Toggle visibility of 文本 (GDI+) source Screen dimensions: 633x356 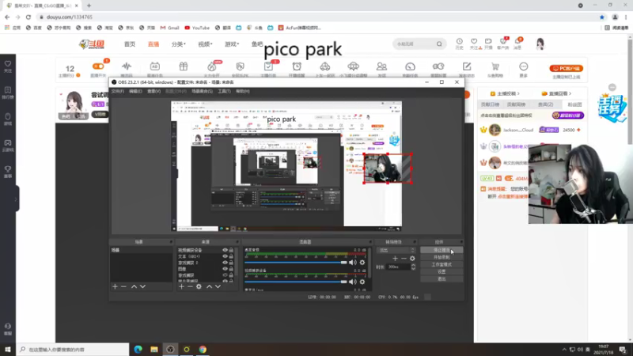click(225, 256)
